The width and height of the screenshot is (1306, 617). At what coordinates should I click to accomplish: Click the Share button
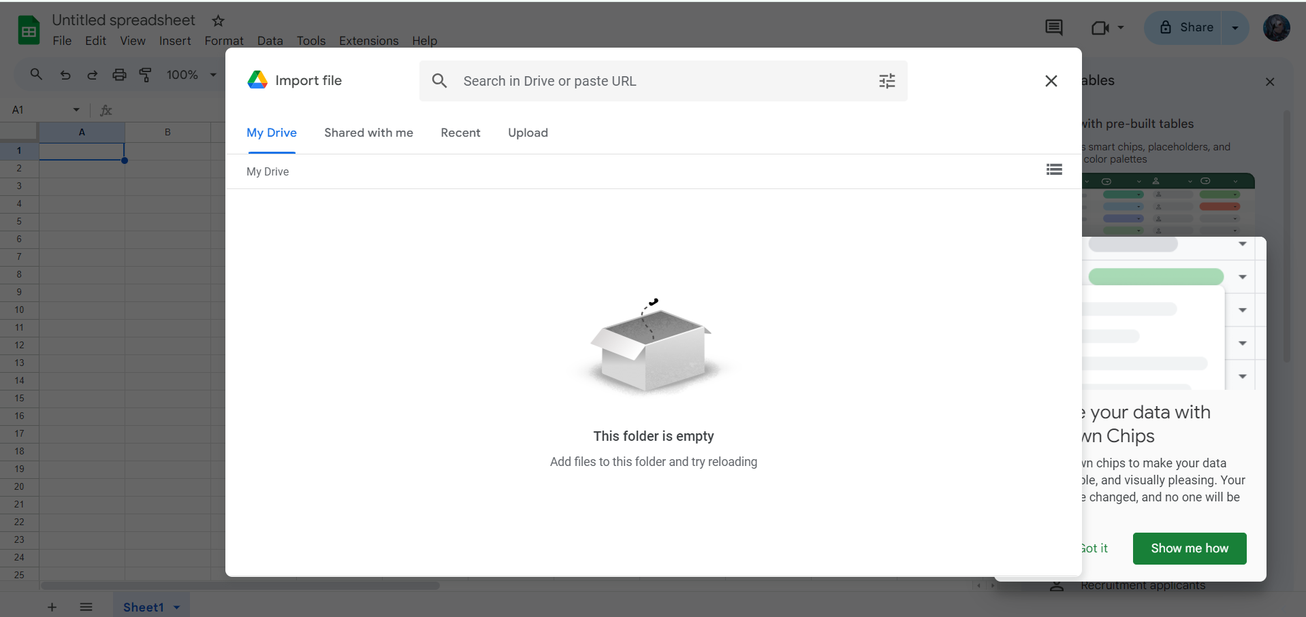(1185, 28)
